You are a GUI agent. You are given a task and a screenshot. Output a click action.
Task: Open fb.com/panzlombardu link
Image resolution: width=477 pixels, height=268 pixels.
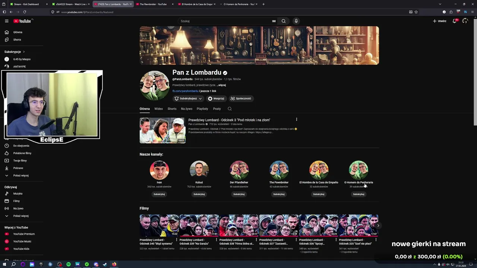[185, 91]
